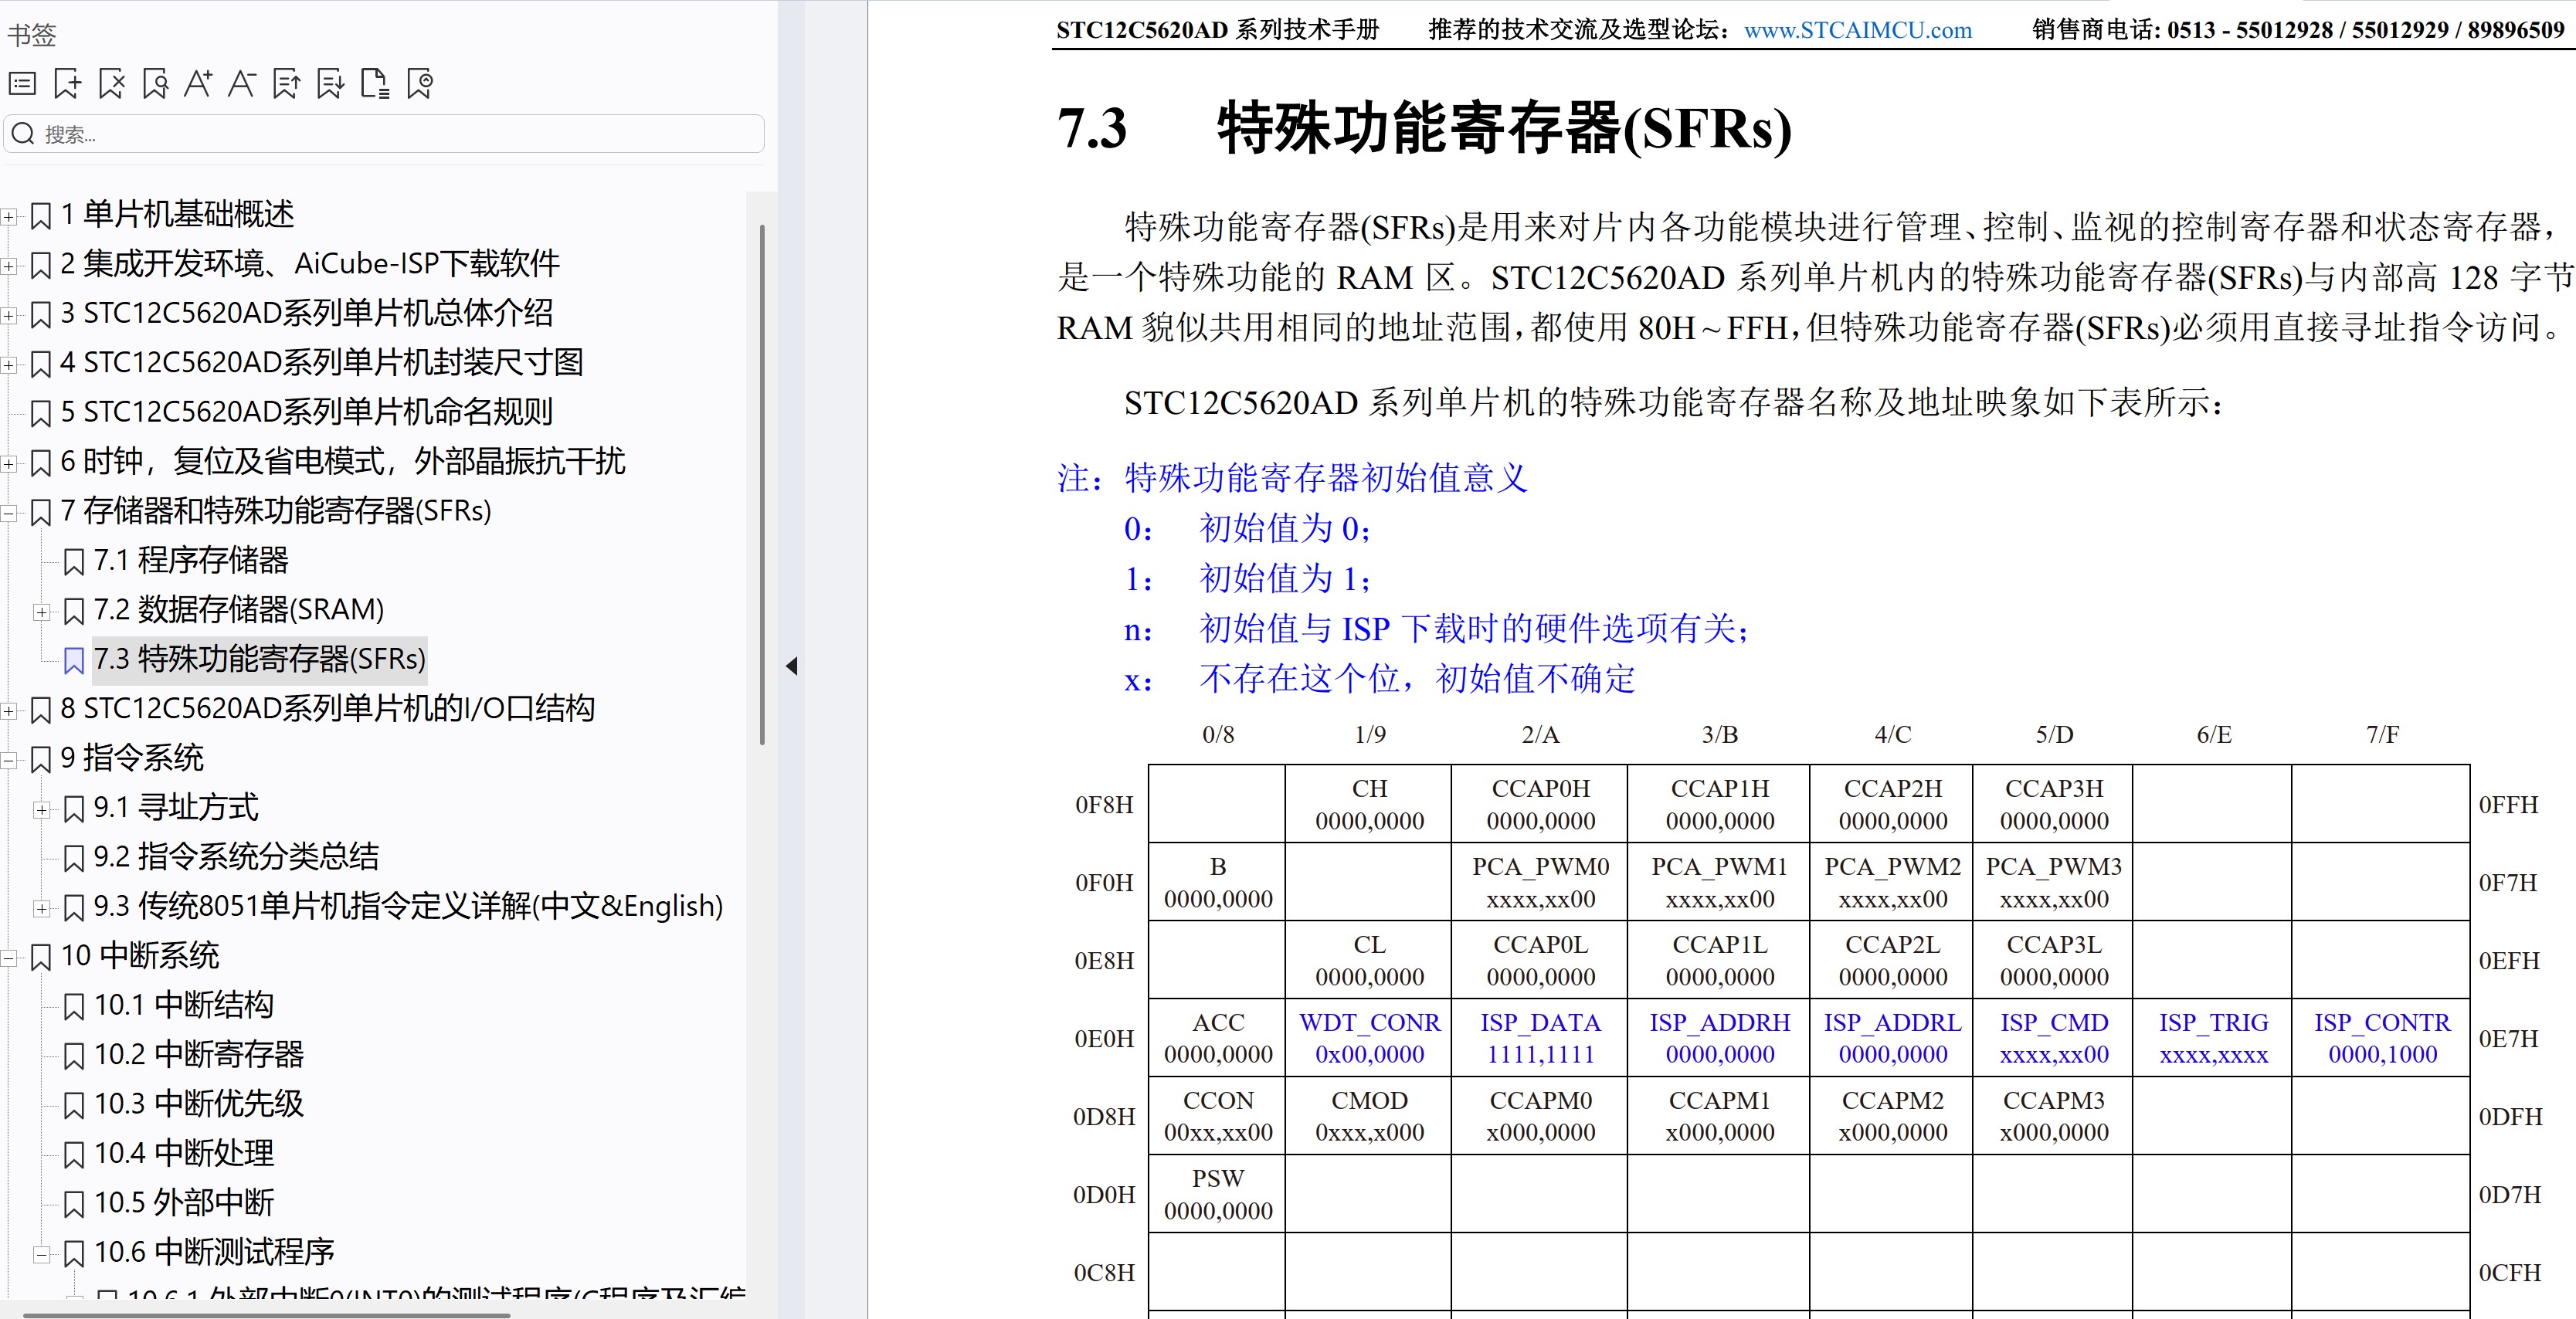Go to bookmark 9.1 寻址方式

coord(176,807)
